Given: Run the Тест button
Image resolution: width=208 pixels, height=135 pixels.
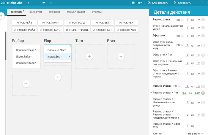Looking at the screenshot, I should coord(137,3).
